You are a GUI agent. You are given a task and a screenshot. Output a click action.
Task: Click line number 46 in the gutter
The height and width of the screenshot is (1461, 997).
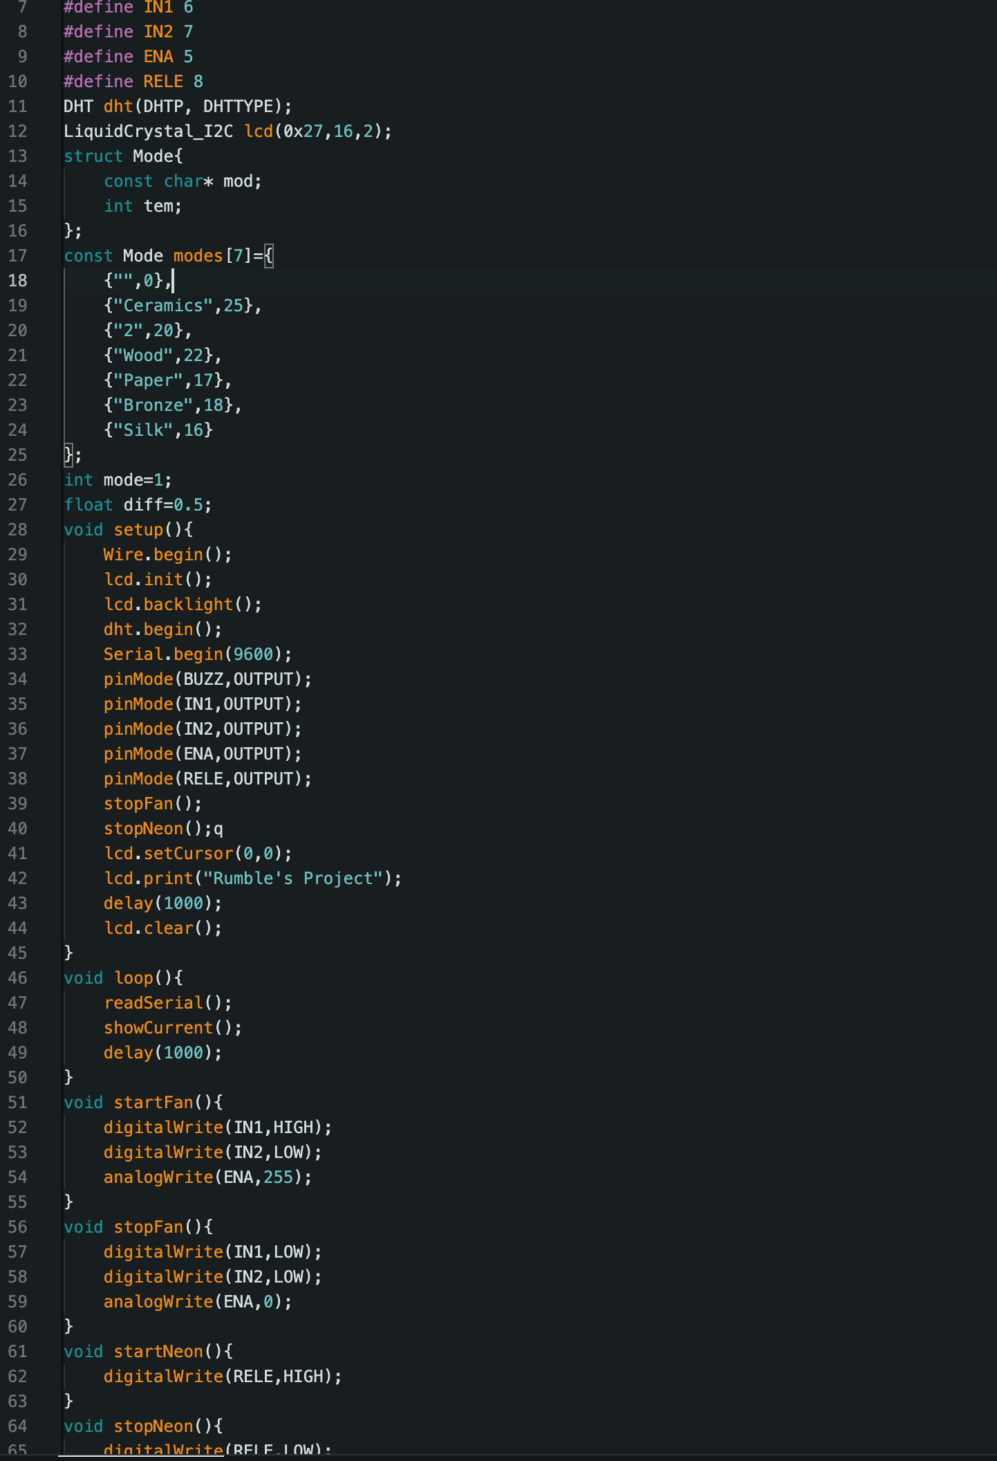[x=18, y=978]
